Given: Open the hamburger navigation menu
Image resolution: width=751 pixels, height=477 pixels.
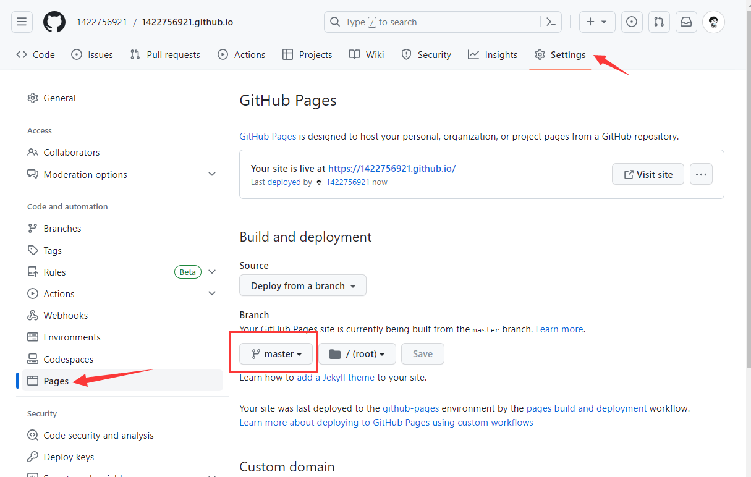Looking at the screenshot, I should pos(22,22).
